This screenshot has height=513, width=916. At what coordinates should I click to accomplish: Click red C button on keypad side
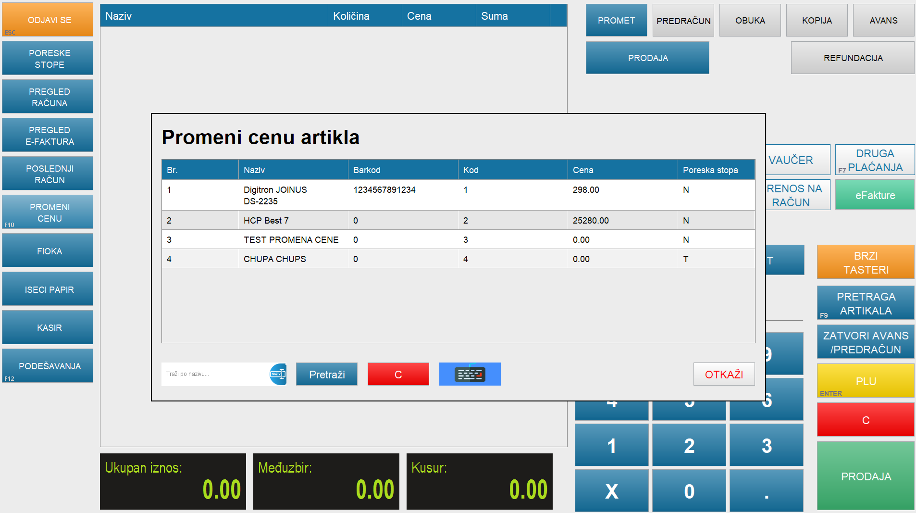pyautogui.click(x=866, y=420)
